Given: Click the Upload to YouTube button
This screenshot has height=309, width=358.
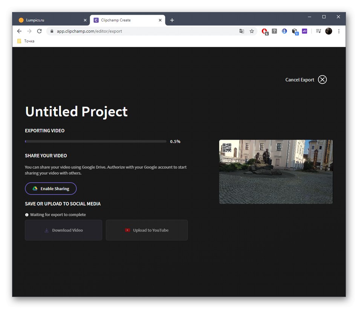Looking at the screenshot, I should pos(147,230).
